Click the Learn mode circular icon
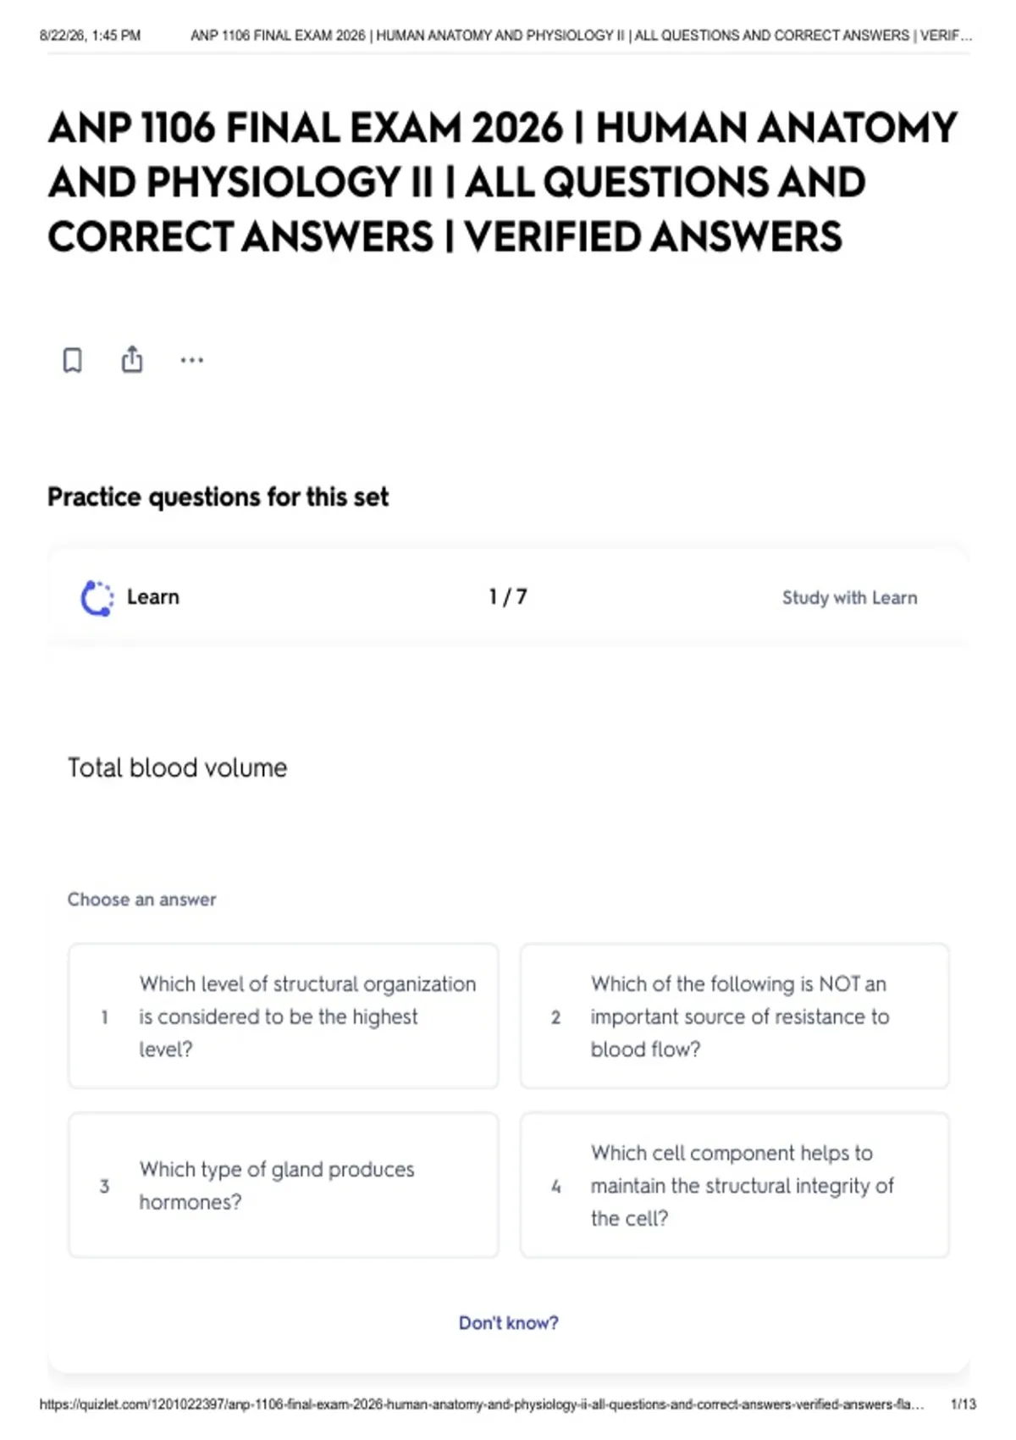 (97, 598)
